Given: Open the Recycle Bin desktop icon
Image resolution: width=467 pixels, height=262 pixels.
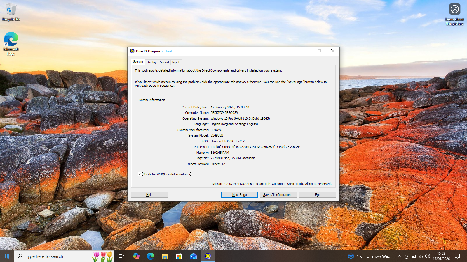Looking at the screenshot, I should click(11, 12).
